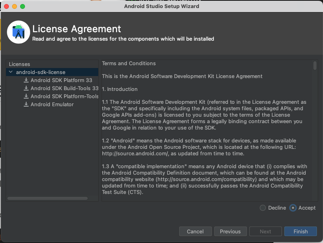Click the Licenses panel header text
Image resolution: width=323 pixels, height=243 pixels.
(19, 64)
